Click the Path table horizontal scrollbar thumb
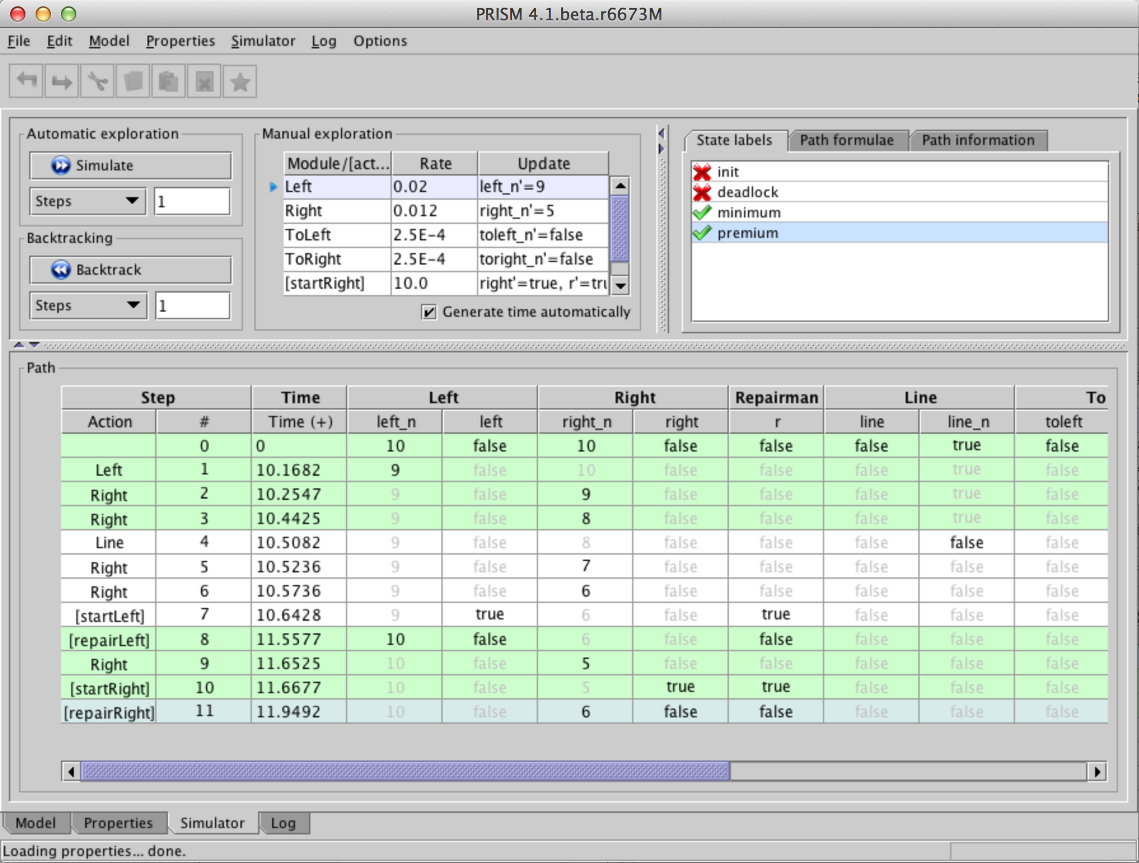The width and height of the screenshot is (1139, 863). pyautogui.click(x=405, y=771)
